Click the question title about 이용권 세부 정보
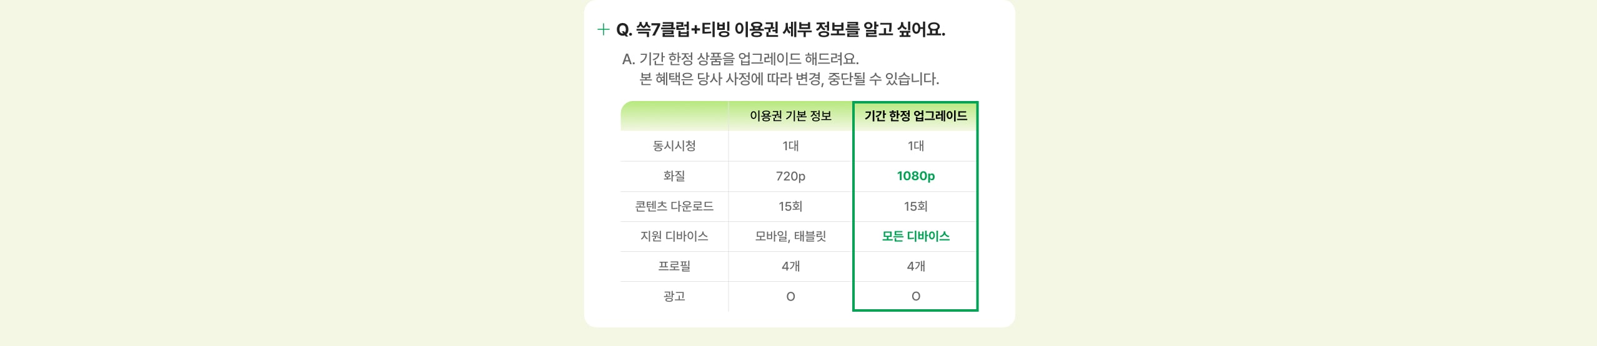1597x346 pixels. [x=780, y=30]
